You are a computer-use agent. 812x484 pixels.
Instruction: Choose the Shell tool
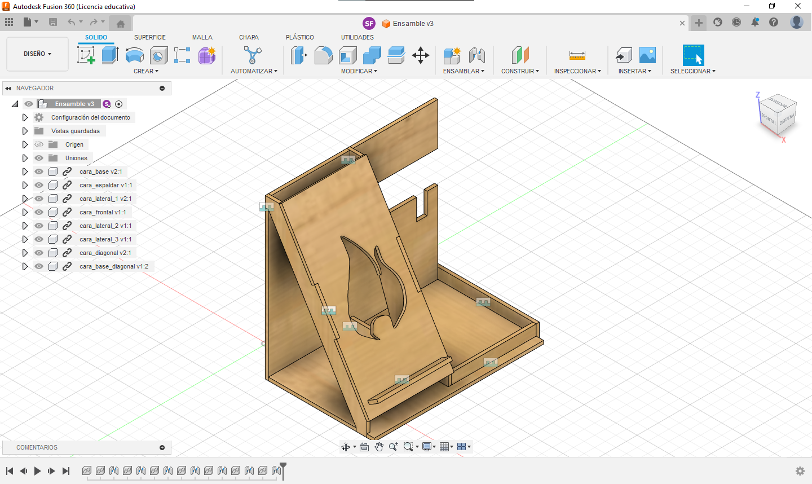click(x=348, y=55)
